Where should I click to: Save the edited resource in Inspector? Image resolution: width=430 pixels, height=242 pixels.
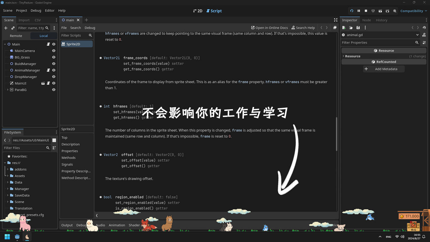[x=358, y=28]
